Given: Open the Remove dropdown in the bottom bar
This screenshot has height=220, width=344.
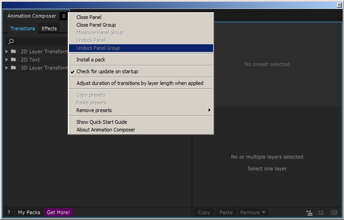Looking at the screenshot, I should 252,212.
